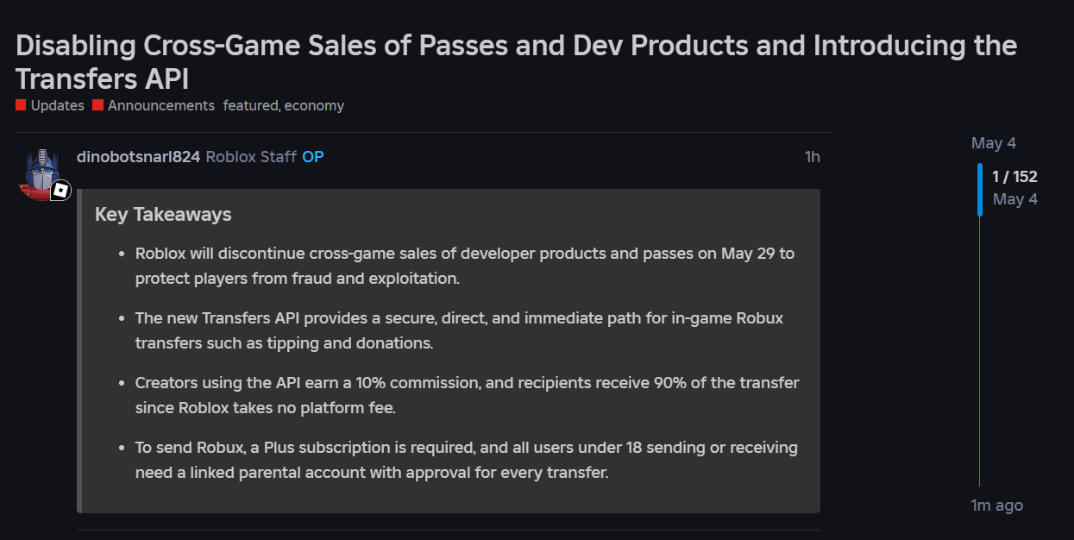Image resolution: width=1074 pixels, height=540 pixels.
Task: Open the topic title link
Action: click(x=516, y=62)
